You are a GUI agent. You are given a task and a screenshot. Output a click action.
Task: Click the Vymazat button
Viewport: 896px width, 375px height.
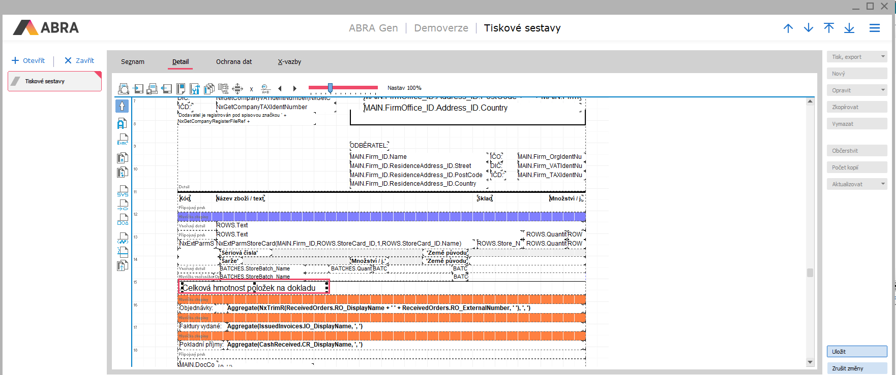(x=857, y=124)
